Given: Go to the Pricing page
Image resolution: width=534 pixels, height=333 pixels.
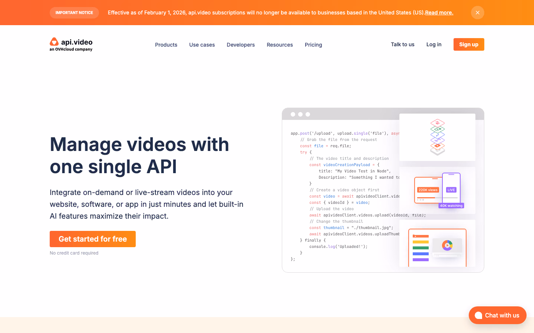Looking at the screenshot, I should click(x=313, y=45).
